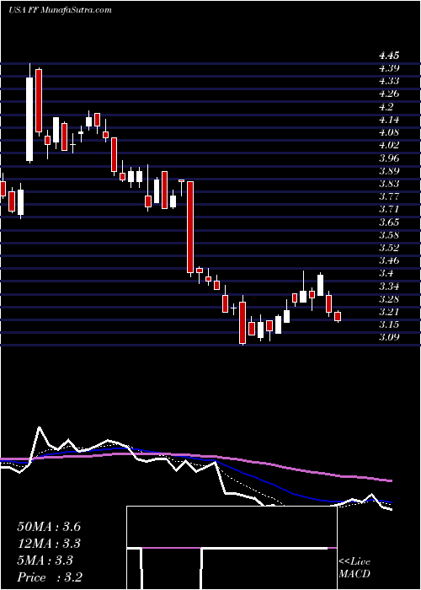Click the 3.4 price axis label
This screenshot has width=421, height=590.
pos(386,273)
